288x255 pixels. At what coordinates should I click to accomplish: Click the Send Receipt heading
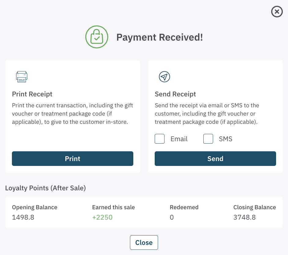tap(175, 94)
